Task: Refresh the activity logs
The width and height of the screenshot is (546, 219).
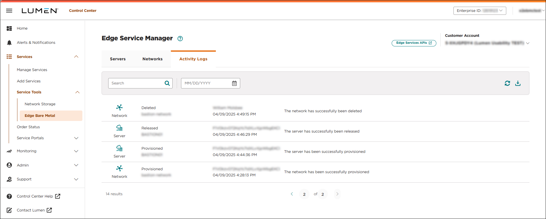Action: (x=507, y=83)
